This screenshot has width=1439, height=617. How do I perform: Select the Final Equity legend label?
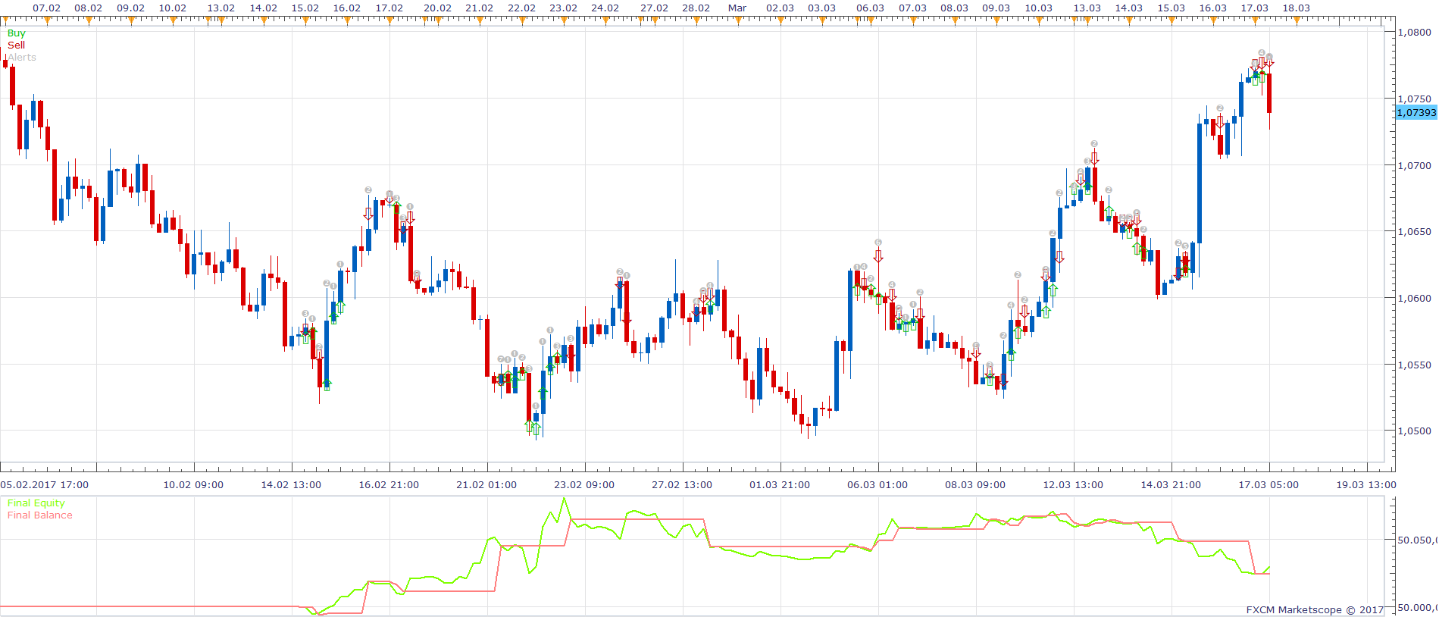[36, 503]
